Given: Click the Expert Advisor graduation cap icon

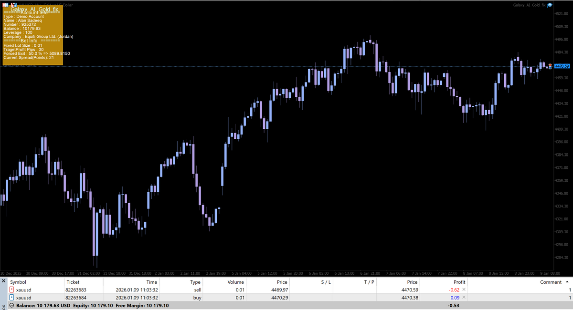Looking at the screenshot, I should 550,5.
